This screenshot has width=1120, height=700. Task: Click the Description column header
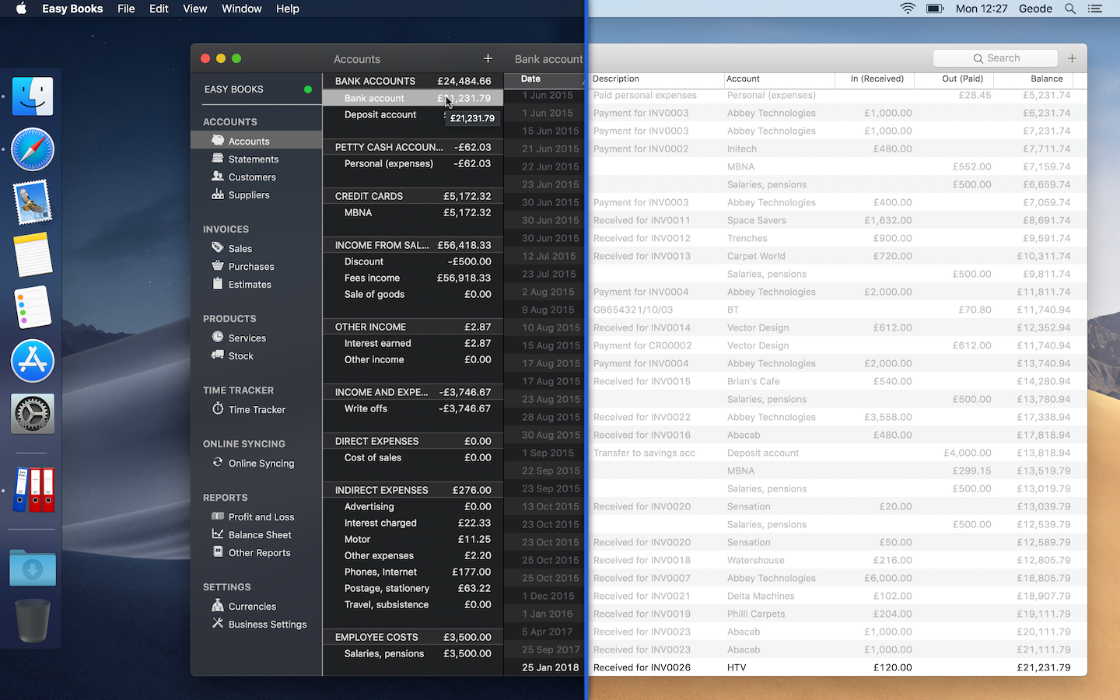655,79
